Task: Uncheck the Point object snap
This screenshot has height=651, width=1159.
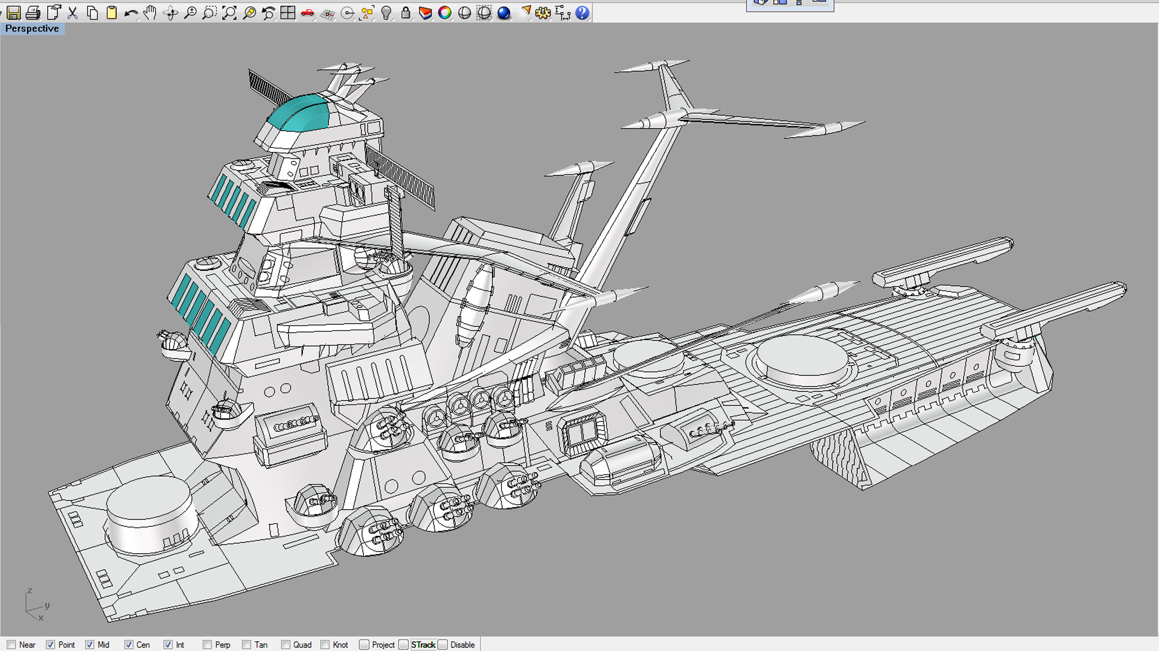Action: pyautogui.click(x=51, y=644)
